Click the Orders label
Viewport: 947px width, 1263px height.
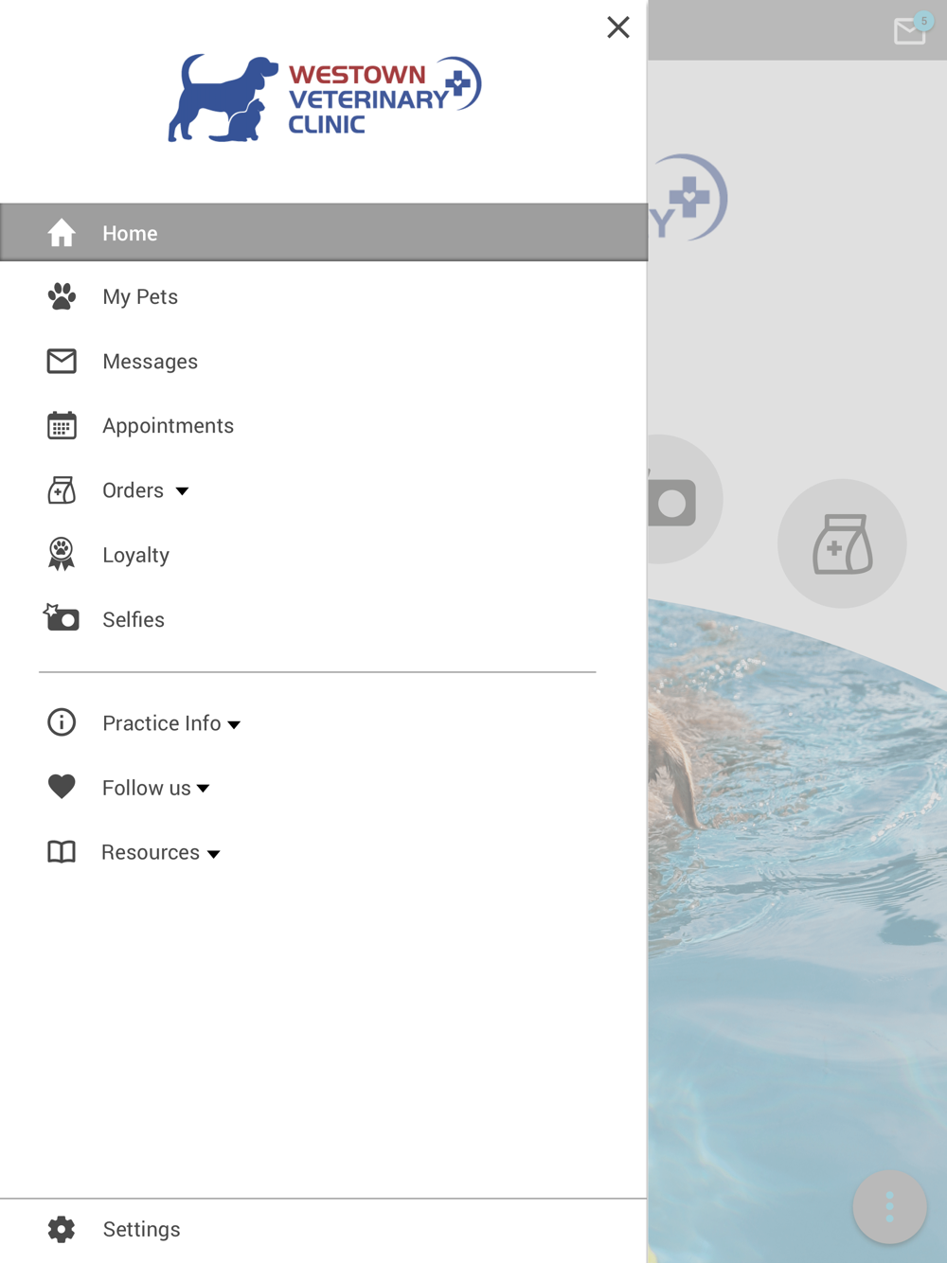tap(133, 490)
